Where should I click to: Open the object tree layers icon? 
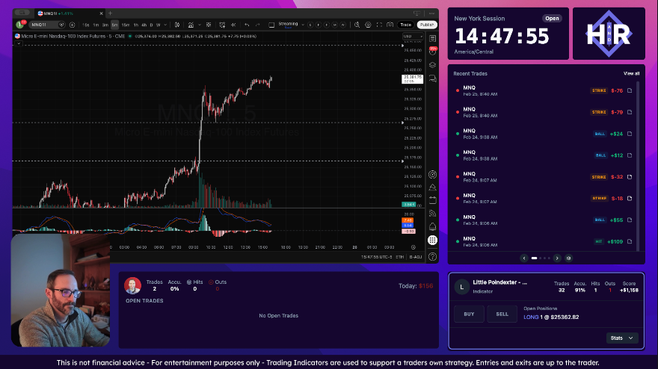(x=432, y=65)
